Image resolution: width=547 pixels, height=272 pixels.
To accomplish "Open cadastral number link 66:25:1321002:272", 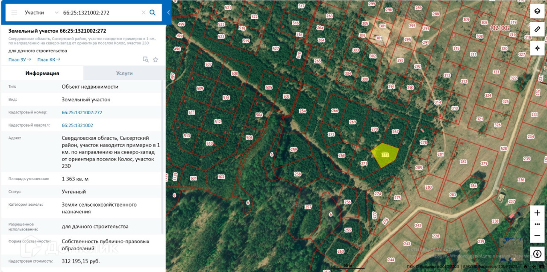I will [x=82, y=112].
